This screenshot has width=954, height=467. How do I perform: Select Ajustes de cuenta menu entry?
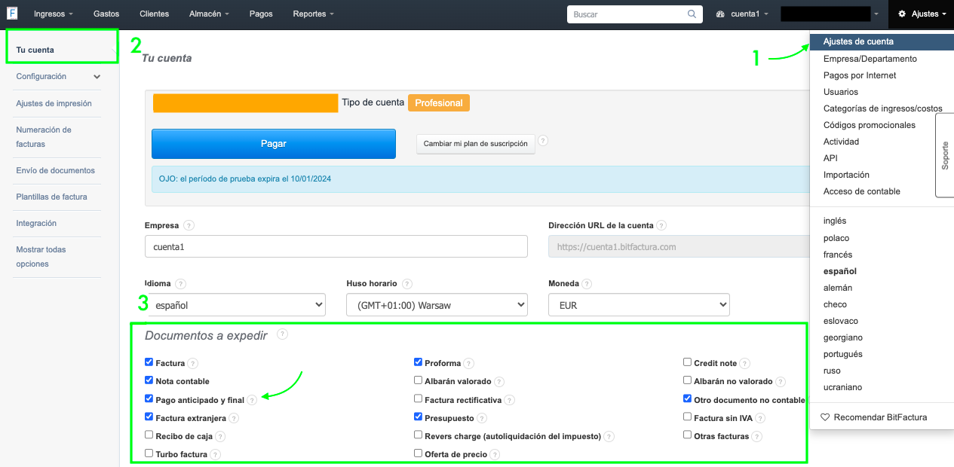tap(858, 41)
